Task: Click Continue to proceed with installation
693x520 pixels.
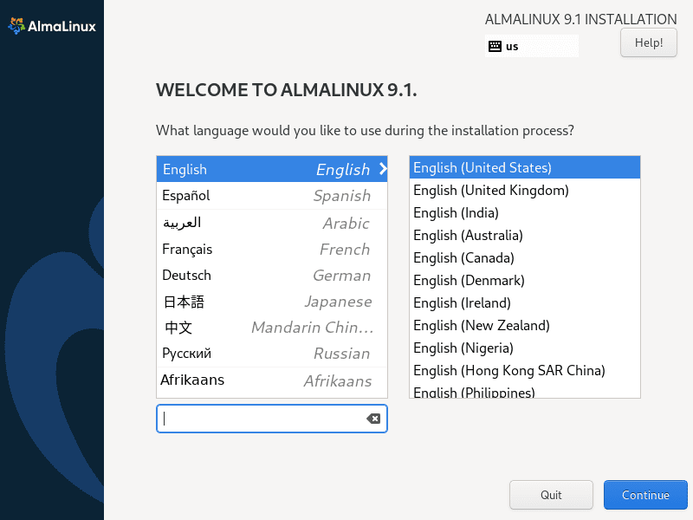Action: (645, 495)
